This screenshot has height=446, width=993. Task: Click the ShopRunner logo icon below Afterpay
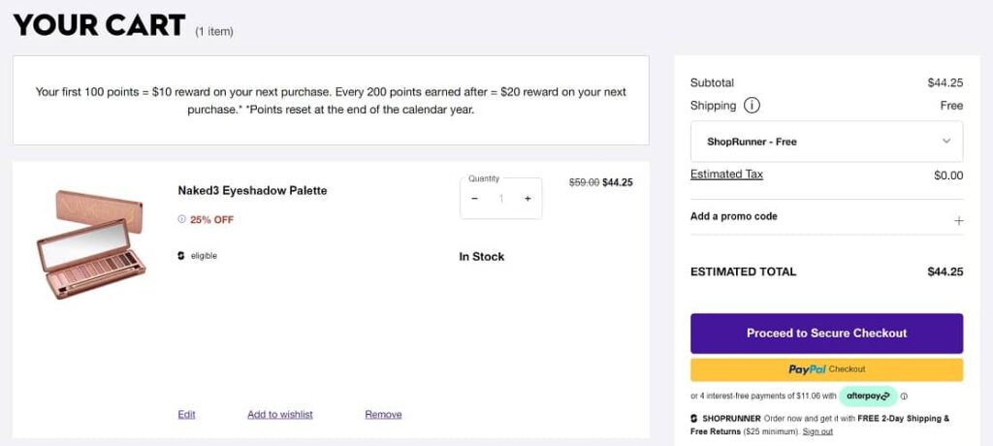(694, 419)
